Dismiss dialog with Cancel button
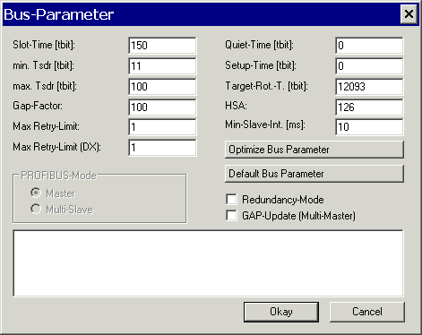The width and height of the screenshot is (422, 335). (x=367, y=312)
